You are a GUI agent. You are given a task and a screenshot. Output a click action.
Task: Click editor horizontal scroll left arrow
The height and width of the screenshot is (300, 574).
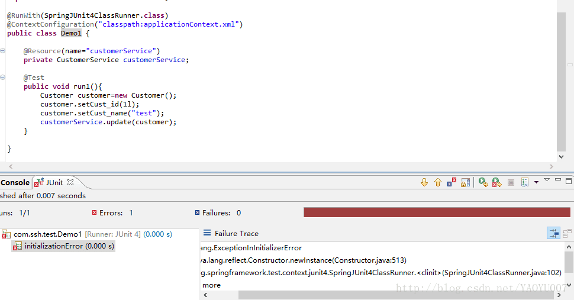[11, 166]
